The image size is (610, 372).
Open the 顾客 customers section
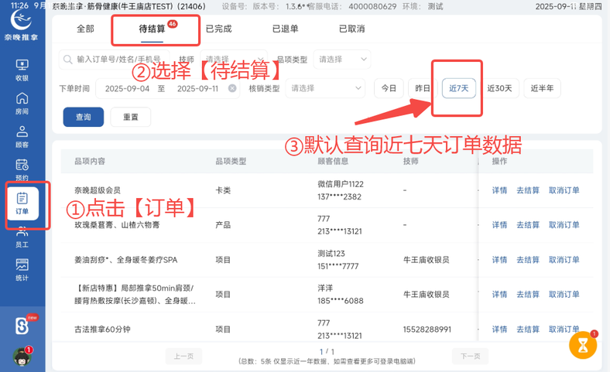22,136
